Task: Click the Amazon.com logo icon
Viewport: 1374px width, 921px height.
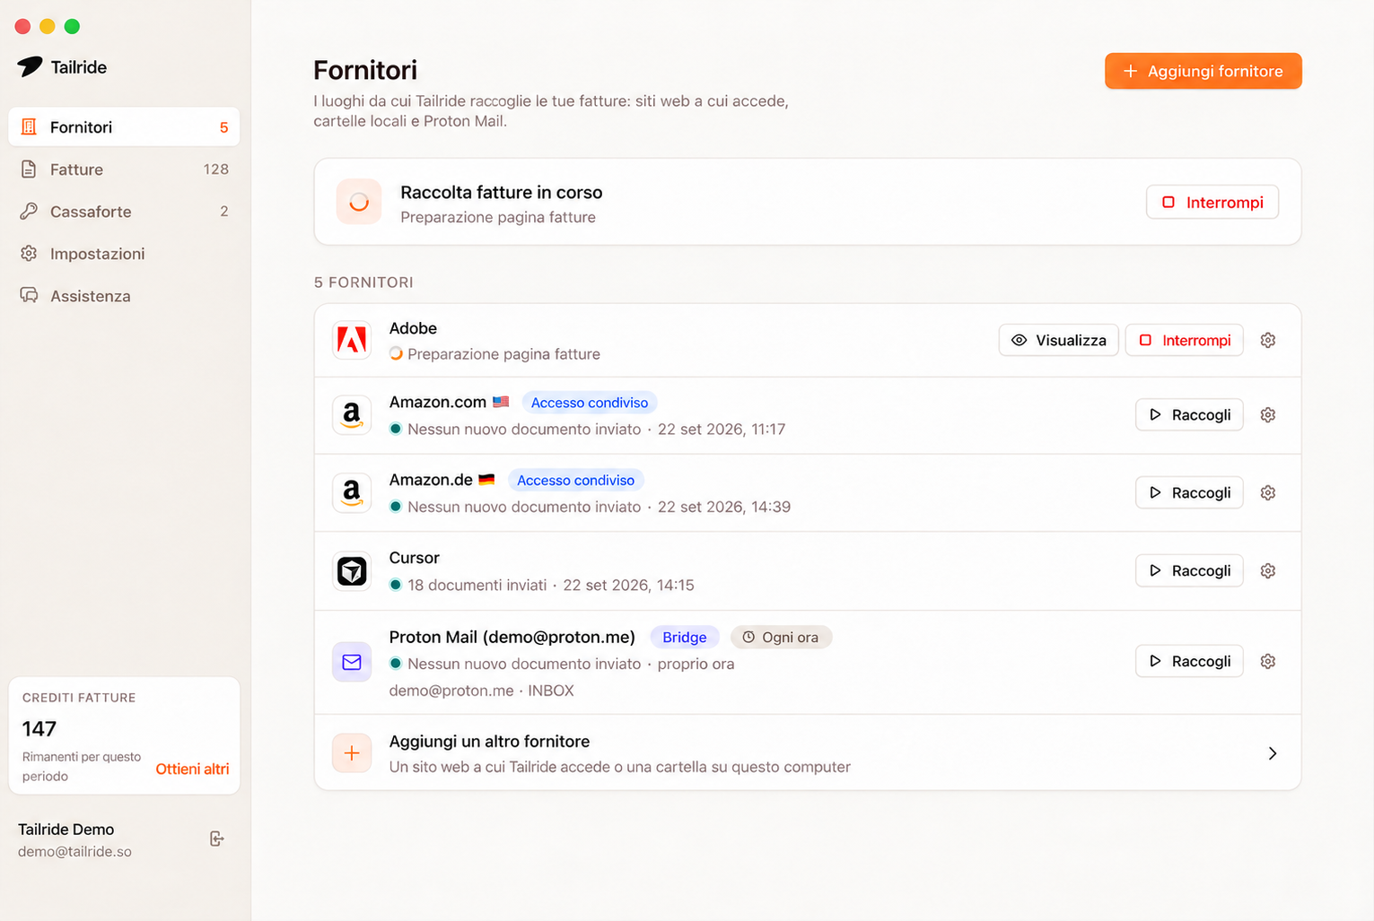Action: [x=352, y=414]
